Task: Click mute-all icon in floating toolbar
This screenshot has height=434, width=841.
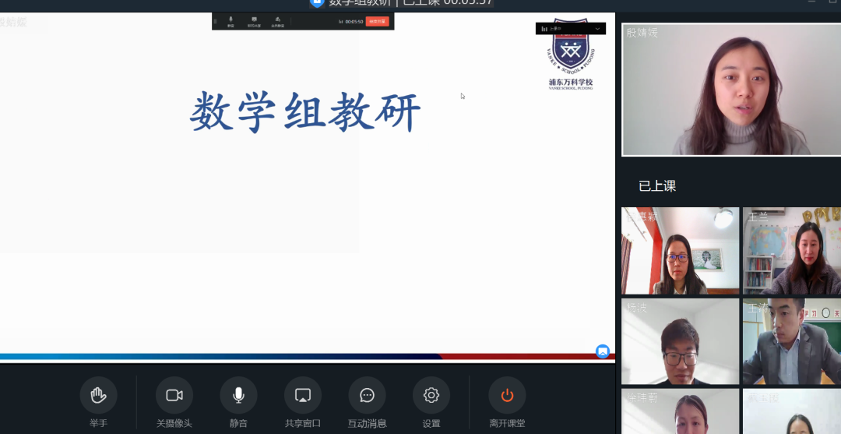Action: click(277, 21)
